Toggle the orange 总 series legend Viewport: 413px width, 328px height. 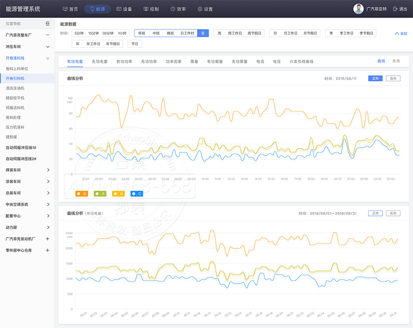coord(82,193)
